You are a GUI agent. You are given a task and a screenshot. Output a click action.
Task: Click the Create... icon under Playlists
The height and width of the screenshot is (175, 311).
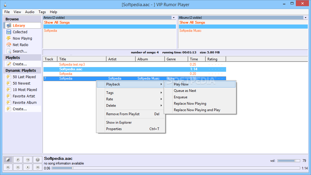coord(9,64)
